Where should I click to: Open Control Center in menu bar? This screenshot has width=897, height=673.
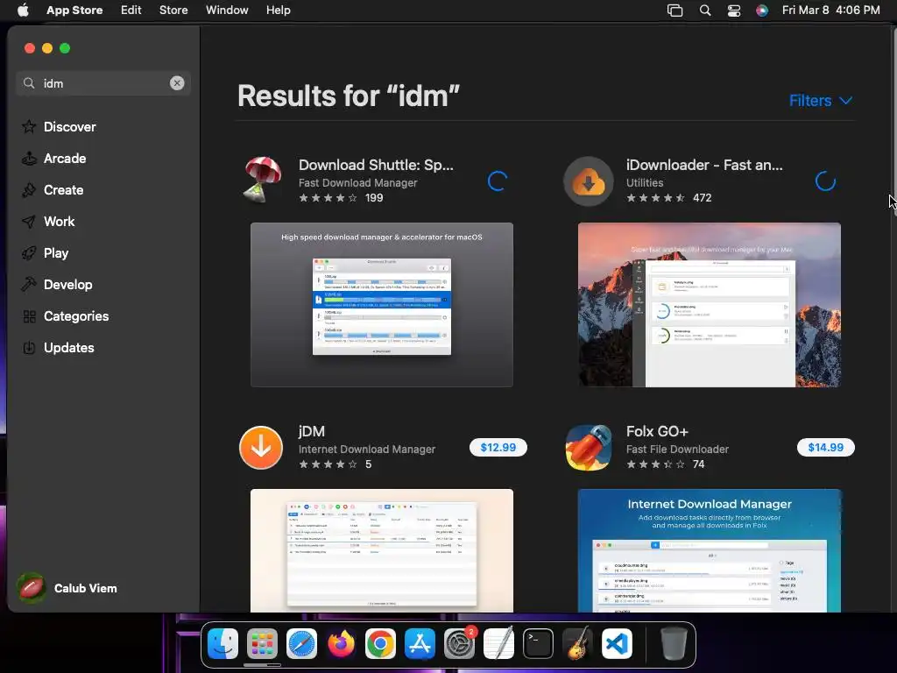pyautogui.click(x=734, y=11)
